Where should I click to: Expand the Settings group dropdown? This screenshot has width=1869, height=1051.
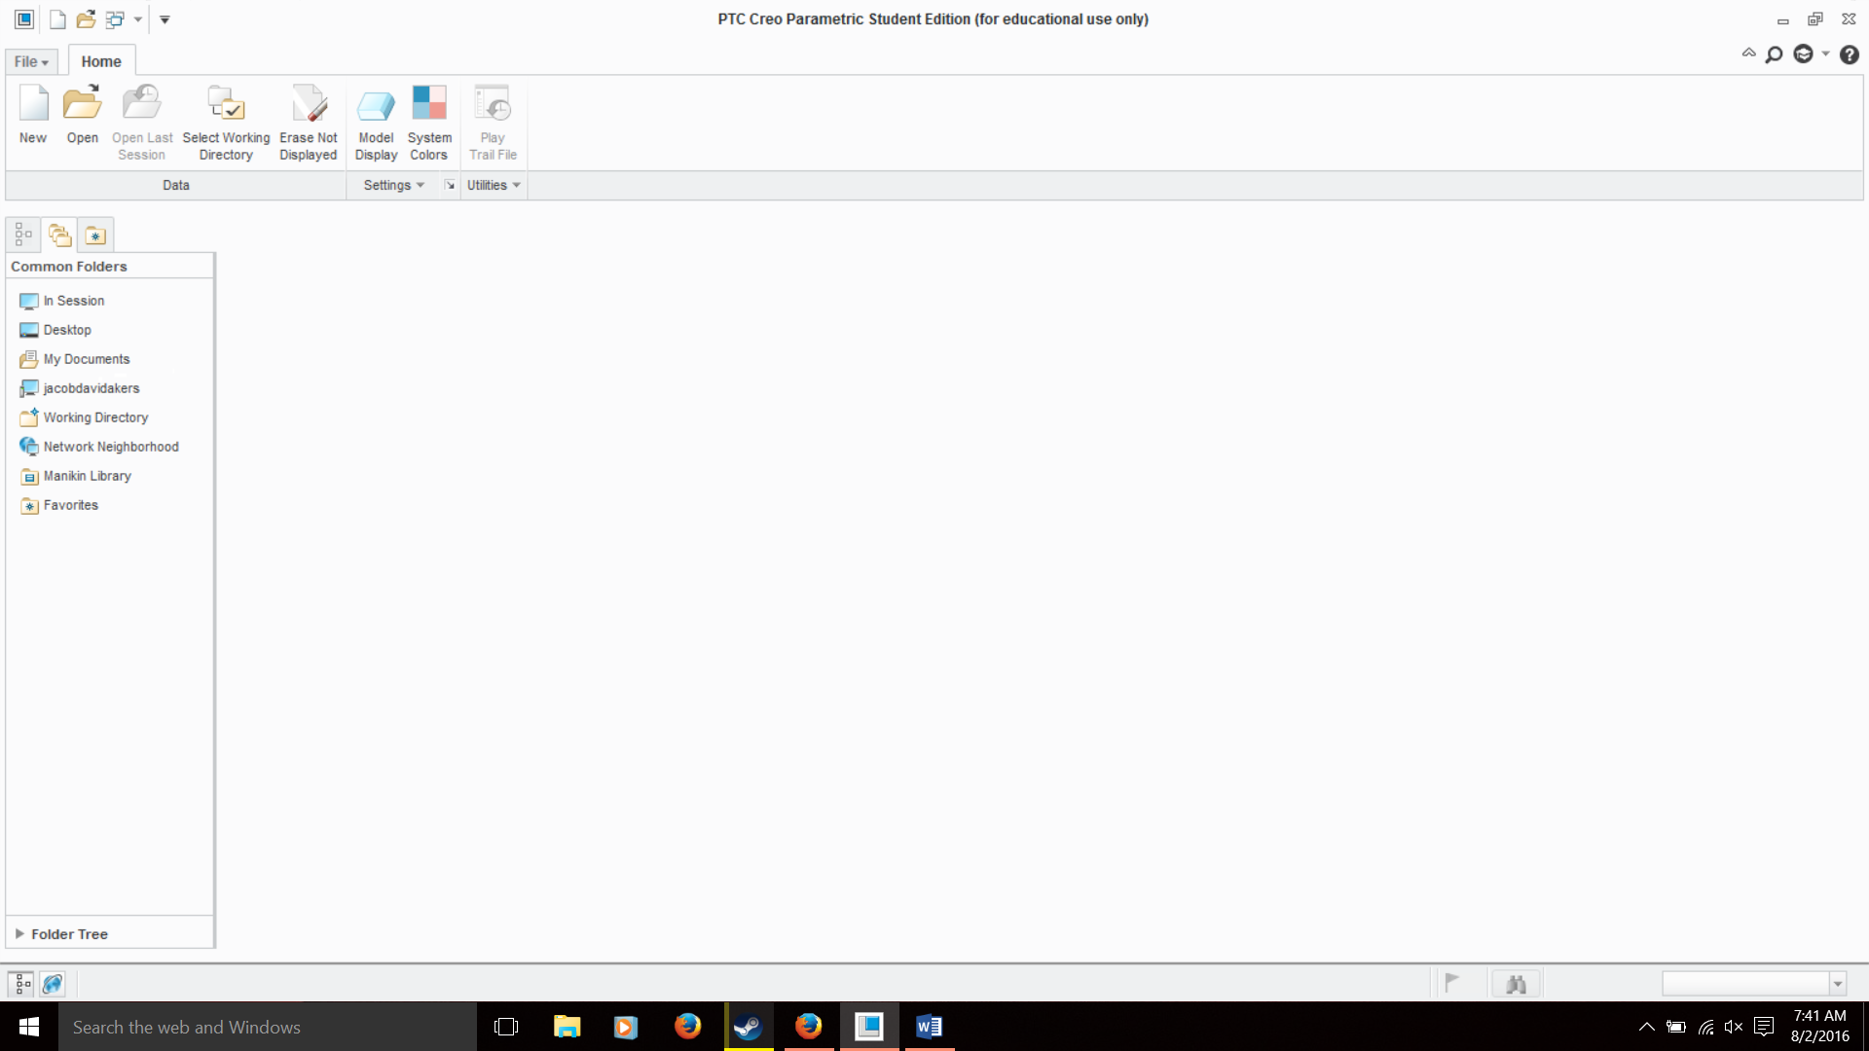[x=393, y=185]
